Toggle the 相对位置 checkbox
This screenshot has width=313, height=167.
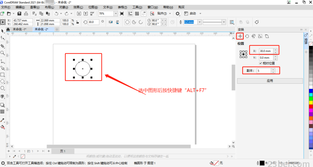coord(261,63)
